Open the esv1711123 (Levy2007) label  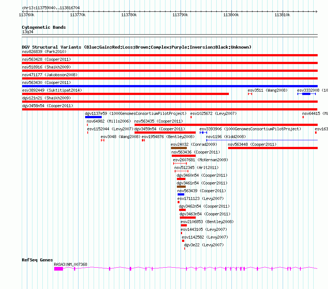coord(200,198)
